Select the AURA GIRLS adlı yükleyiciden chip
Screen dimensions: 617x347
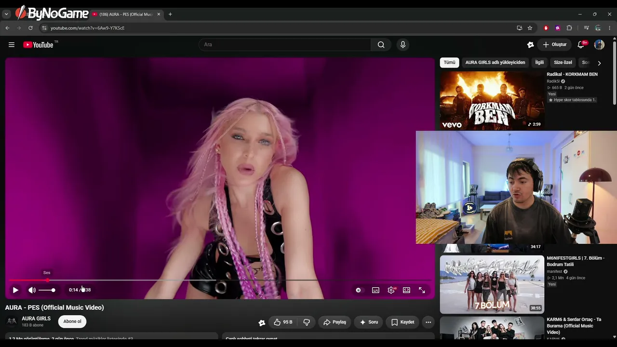coord(495,63)
